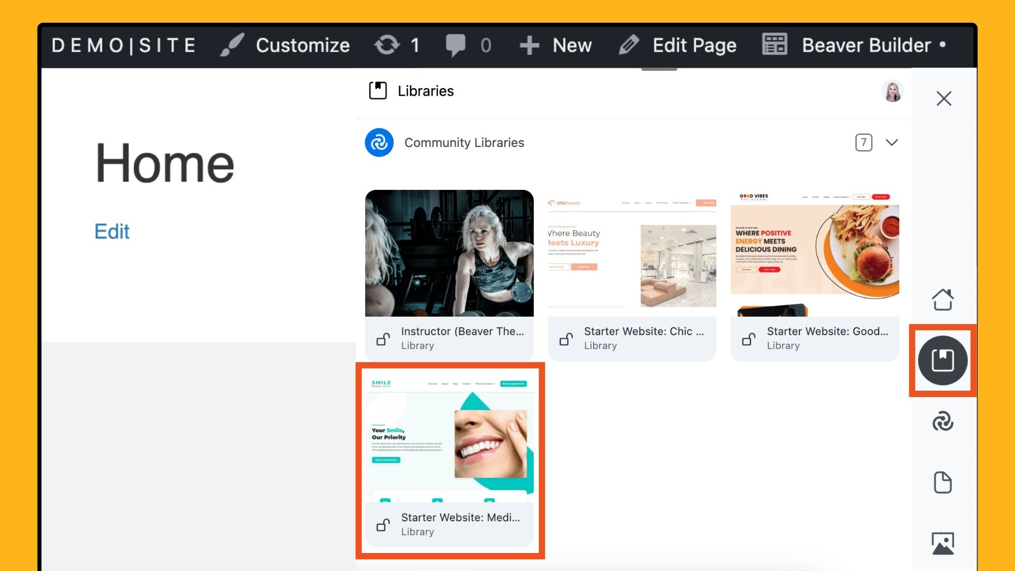The width and height of the screenshot is (1015, 571).
Task: Open the Libraries tab in sidebar
Action: 943,361
